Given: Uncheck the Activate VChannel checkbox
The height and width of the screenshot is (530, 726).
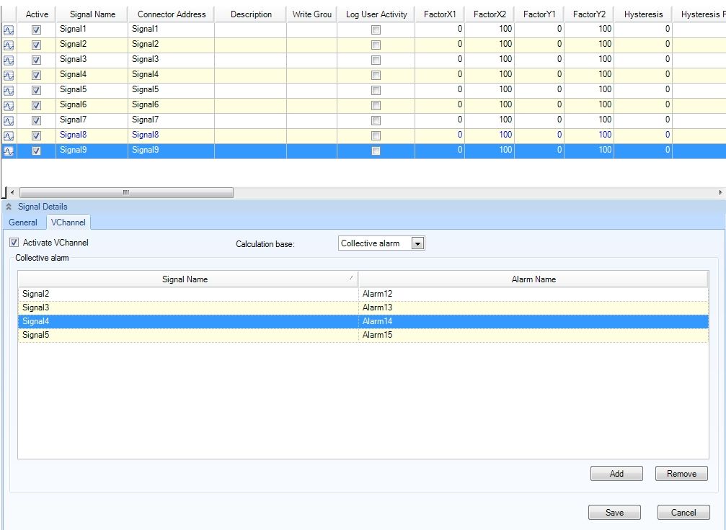Looking at the screenshot, I should [x=14, y=243].
